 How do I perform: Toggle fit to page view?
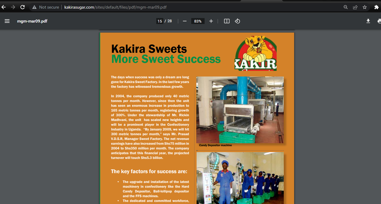[227, 21]
